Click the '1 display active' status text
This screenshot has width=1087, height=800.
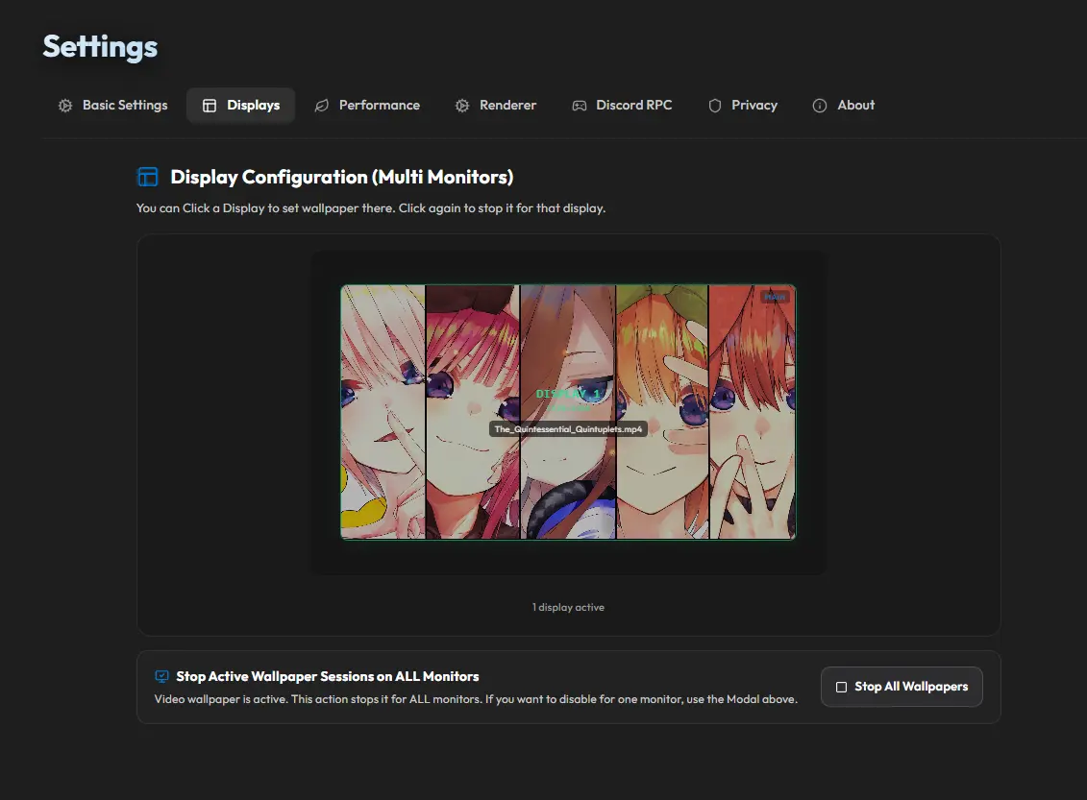click(x=568, y=608)
